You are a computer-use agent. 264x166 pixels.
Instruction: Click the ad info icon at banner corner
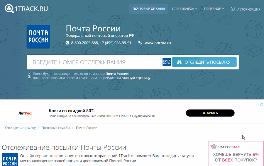(262, 105)
